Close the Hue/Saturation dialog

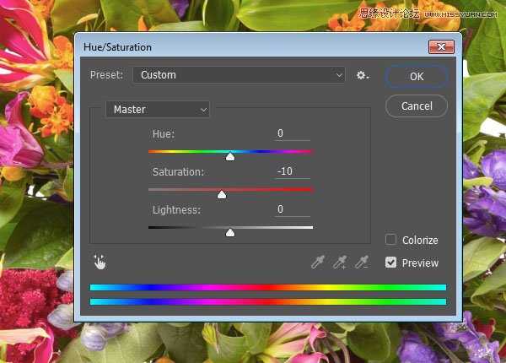(x=441, y=47)
